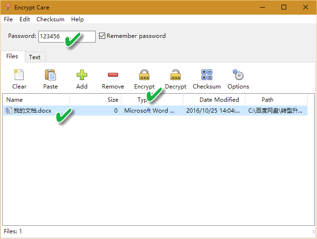The width and height of the screenshot is (317, 239).
Task: Sort by the Type column header
Action: click(x=152, y=99)
